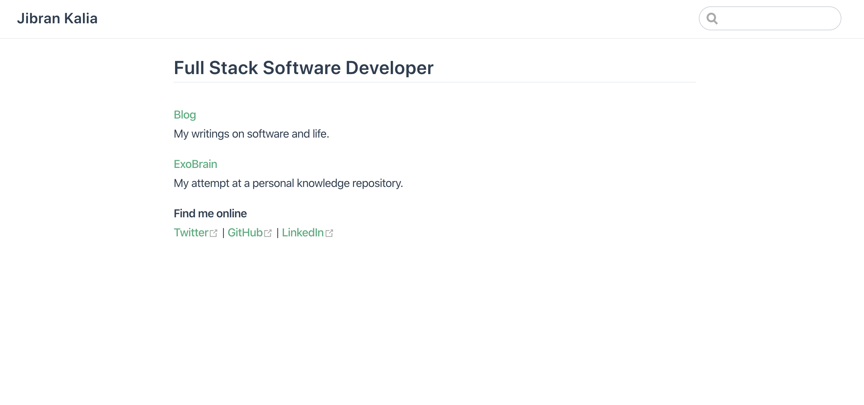Open the ExoBrain knowledge repository

point(195,164)
